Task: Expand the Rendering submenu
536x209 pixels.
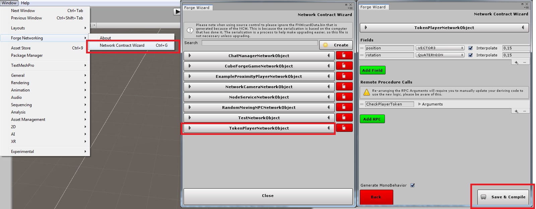Action: coord(45,83)
